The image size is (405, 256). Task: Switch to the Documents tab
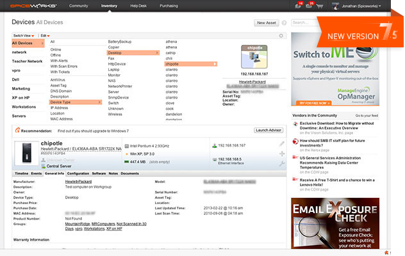coord(129,173)
